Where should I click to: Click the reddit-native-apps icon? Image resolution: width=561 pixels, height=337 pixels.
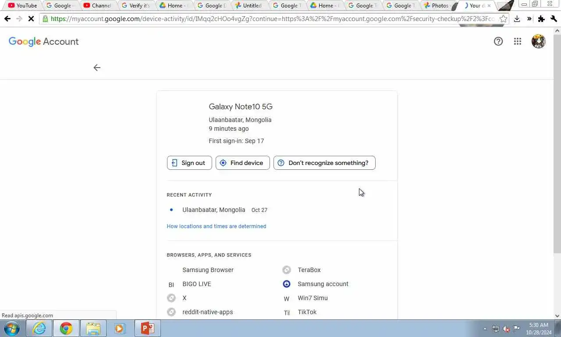click(171, 312)
